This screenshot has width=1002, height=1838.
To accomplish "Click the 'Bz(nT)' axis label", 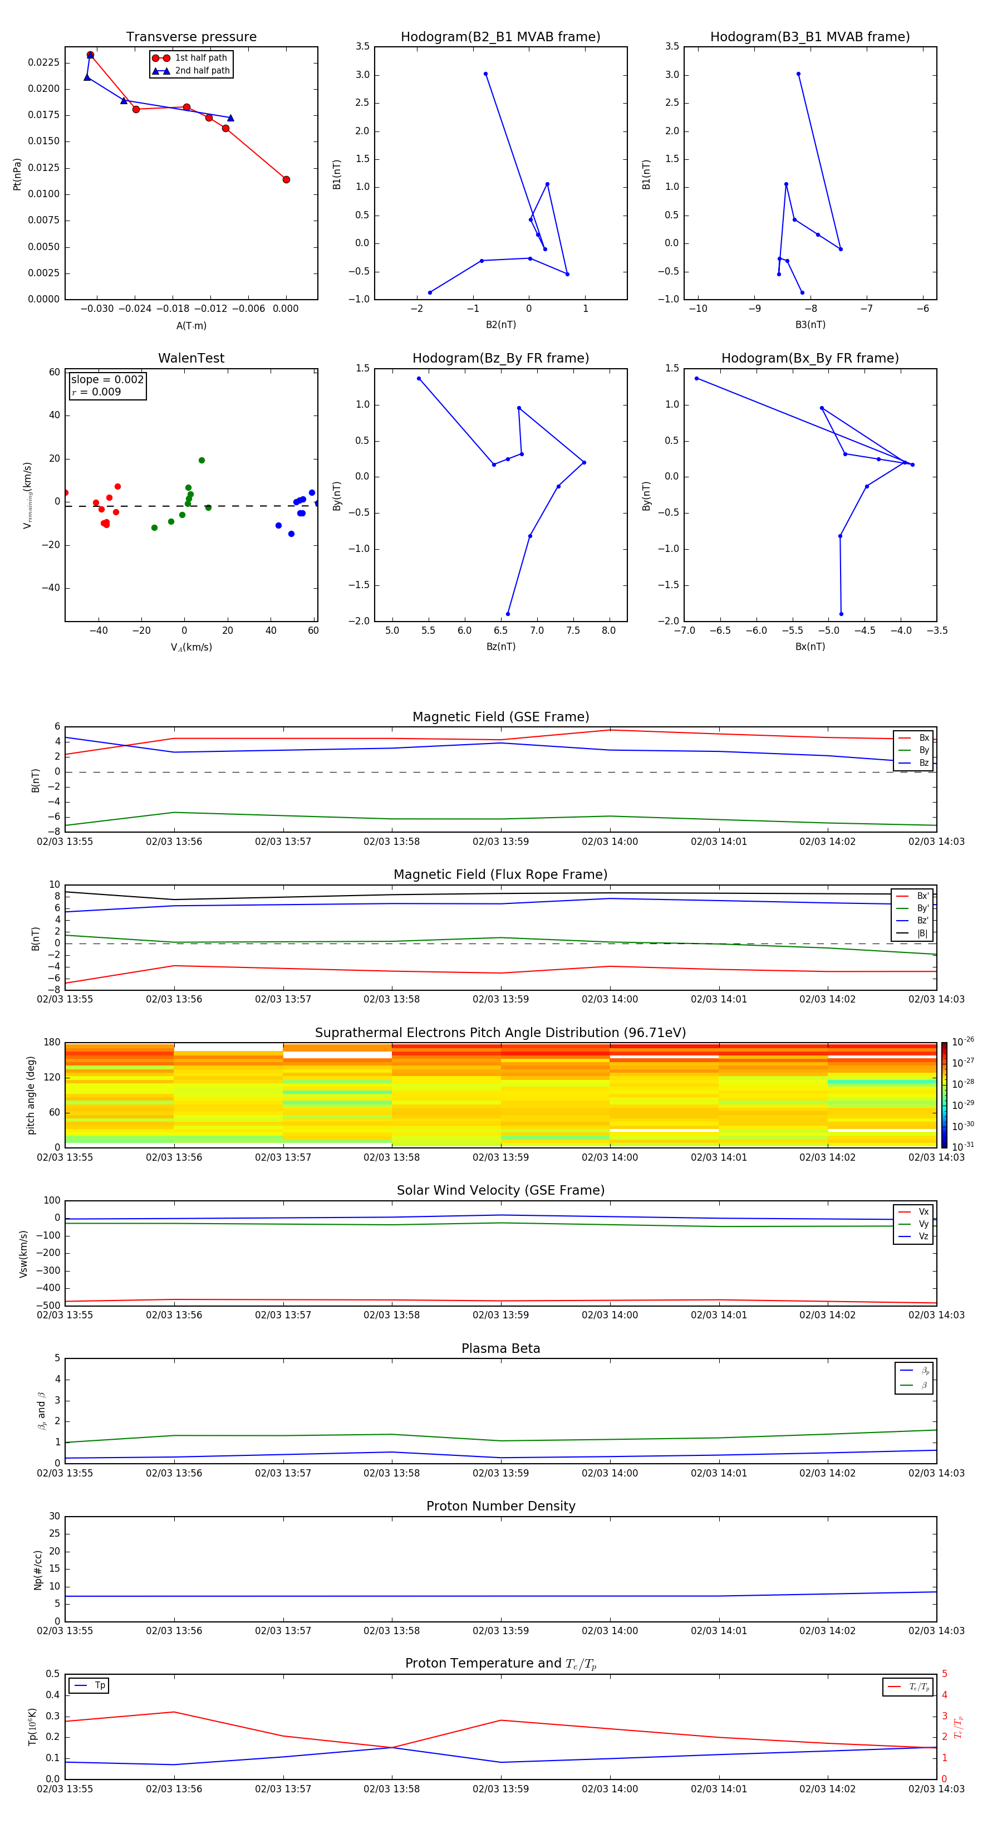I will point(500,647).
